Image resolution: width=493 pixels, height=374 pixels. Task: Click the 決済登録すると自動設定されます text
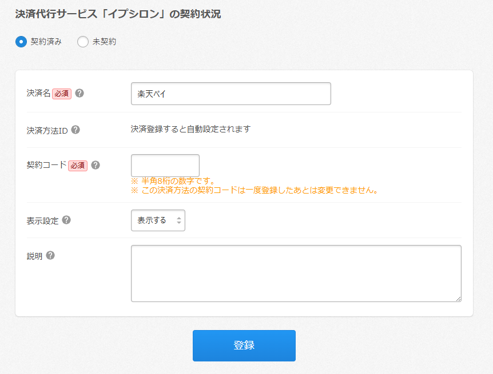click(190, 129)
